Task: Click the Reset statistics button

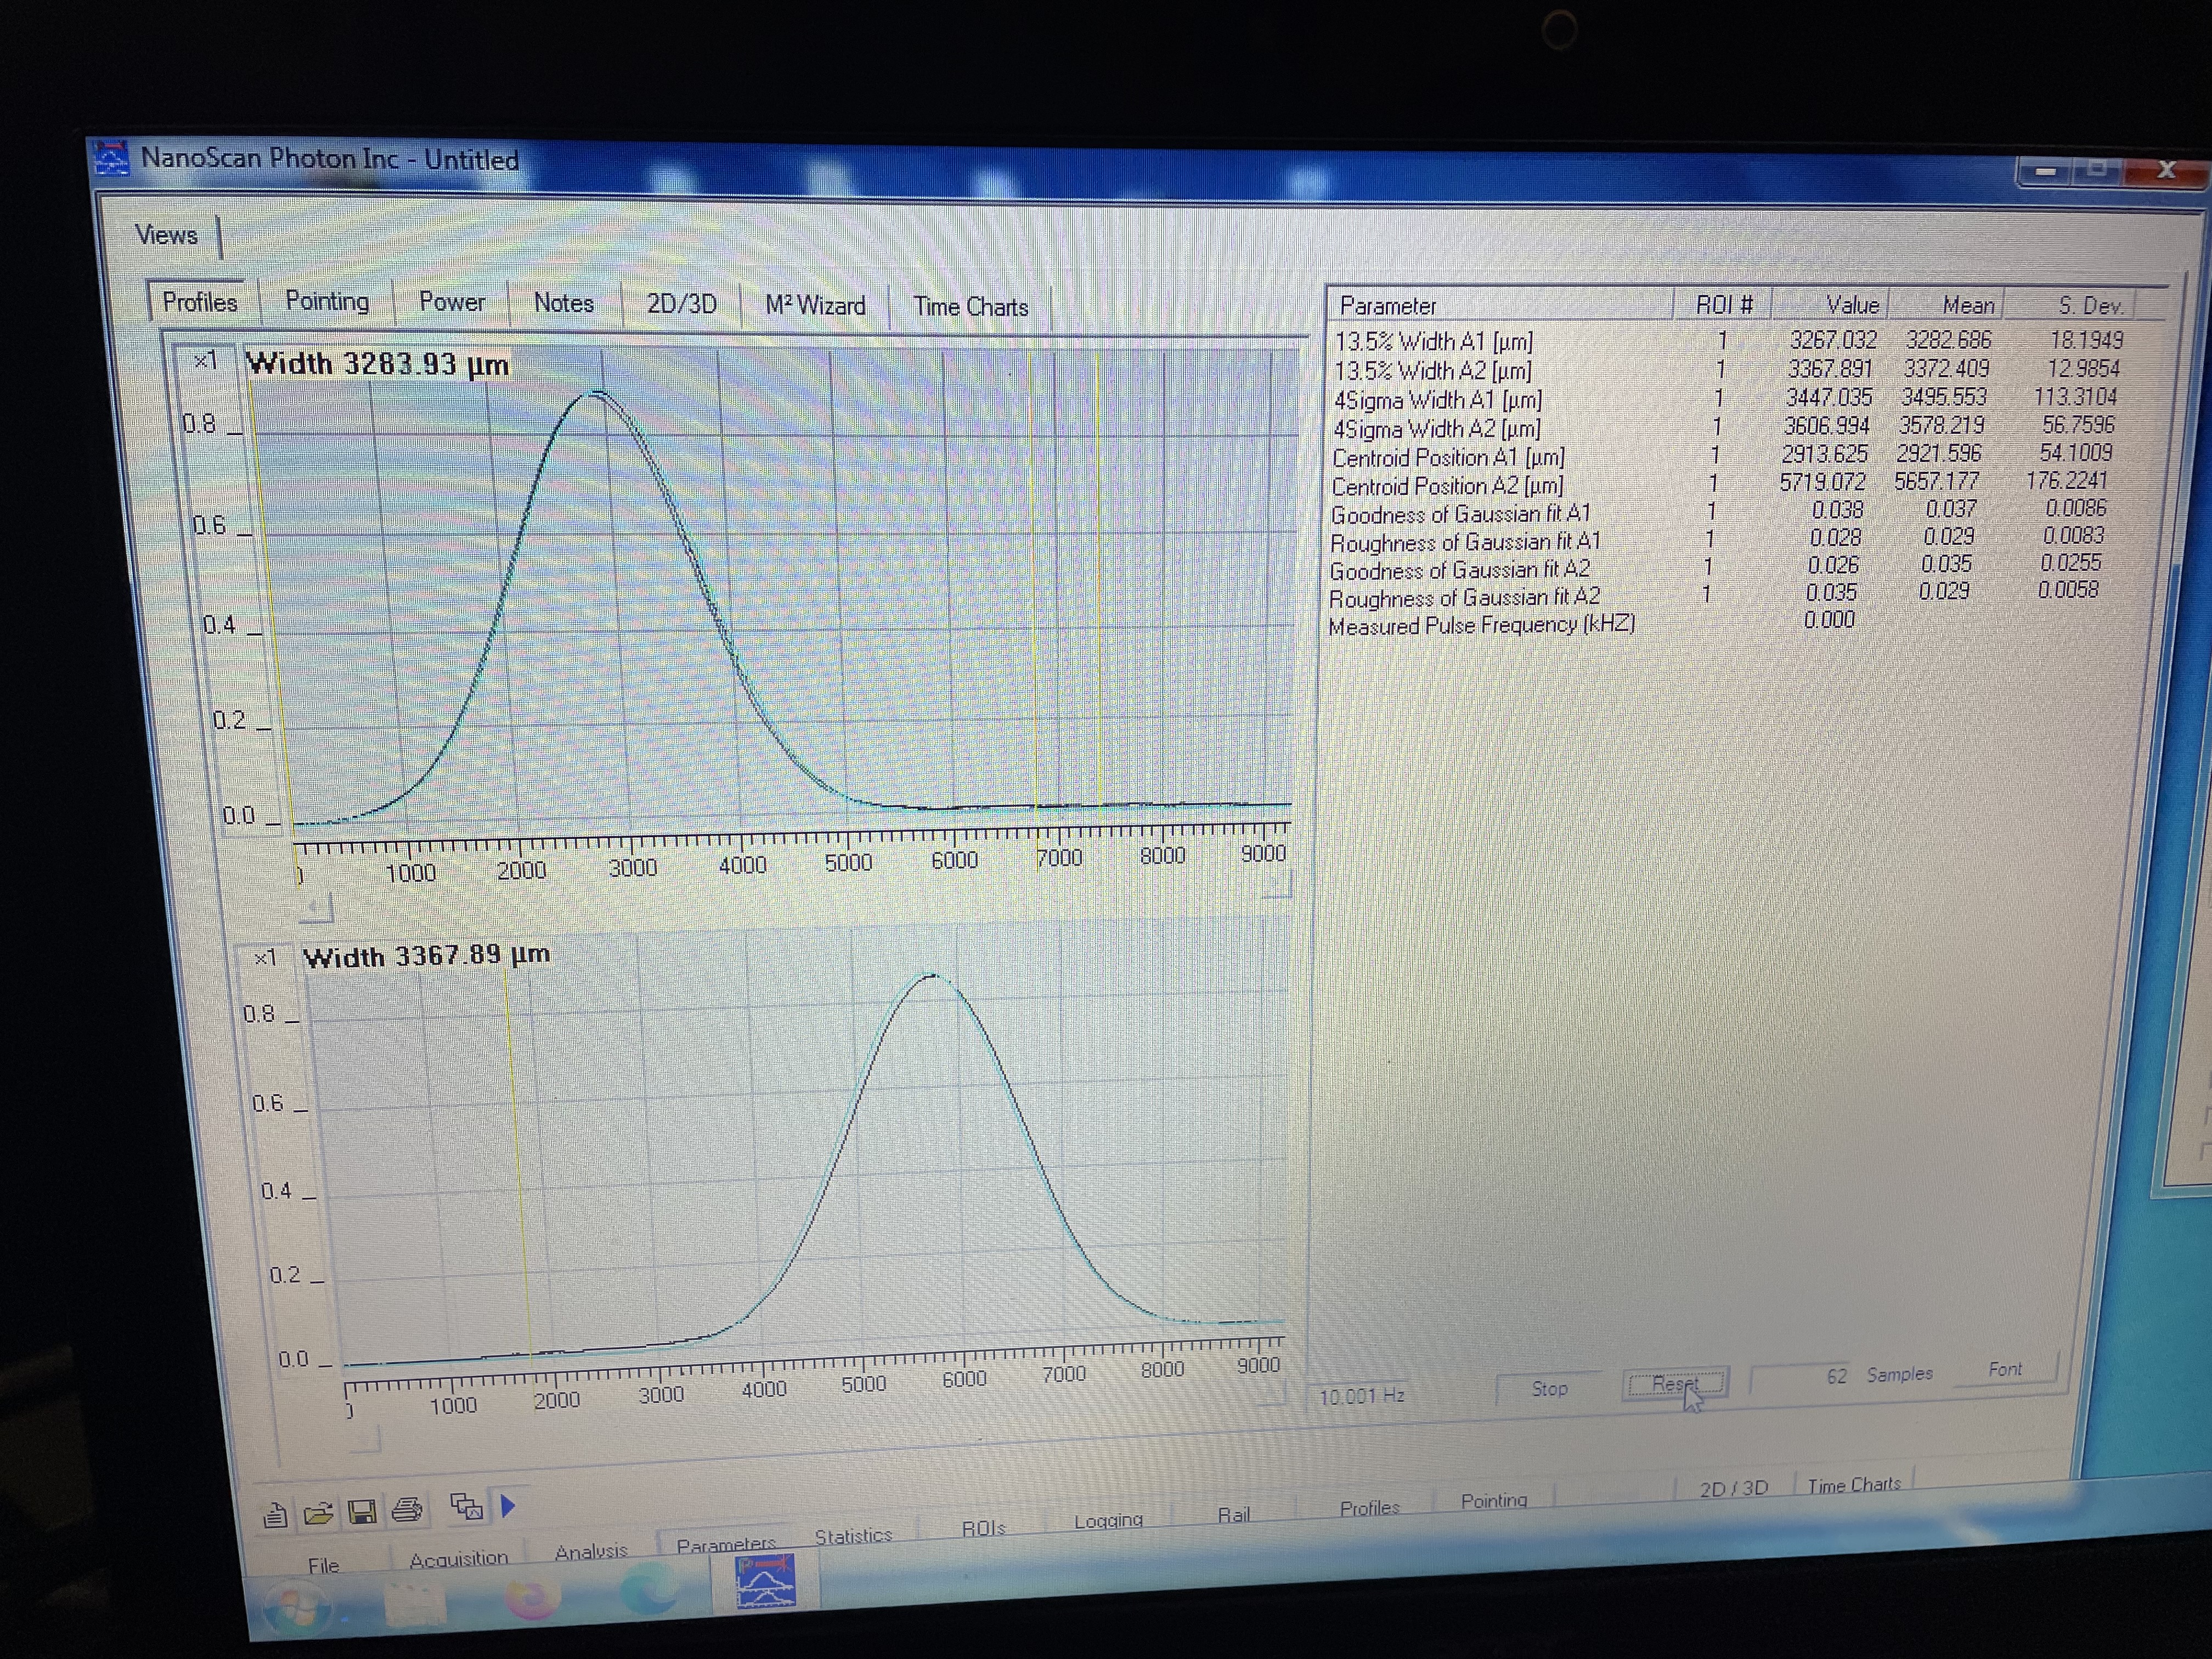Action: coord(1675,1384)
